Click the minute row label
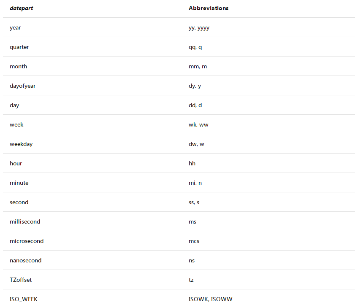Screen dimensions: 355x305 tap(19, 183)
